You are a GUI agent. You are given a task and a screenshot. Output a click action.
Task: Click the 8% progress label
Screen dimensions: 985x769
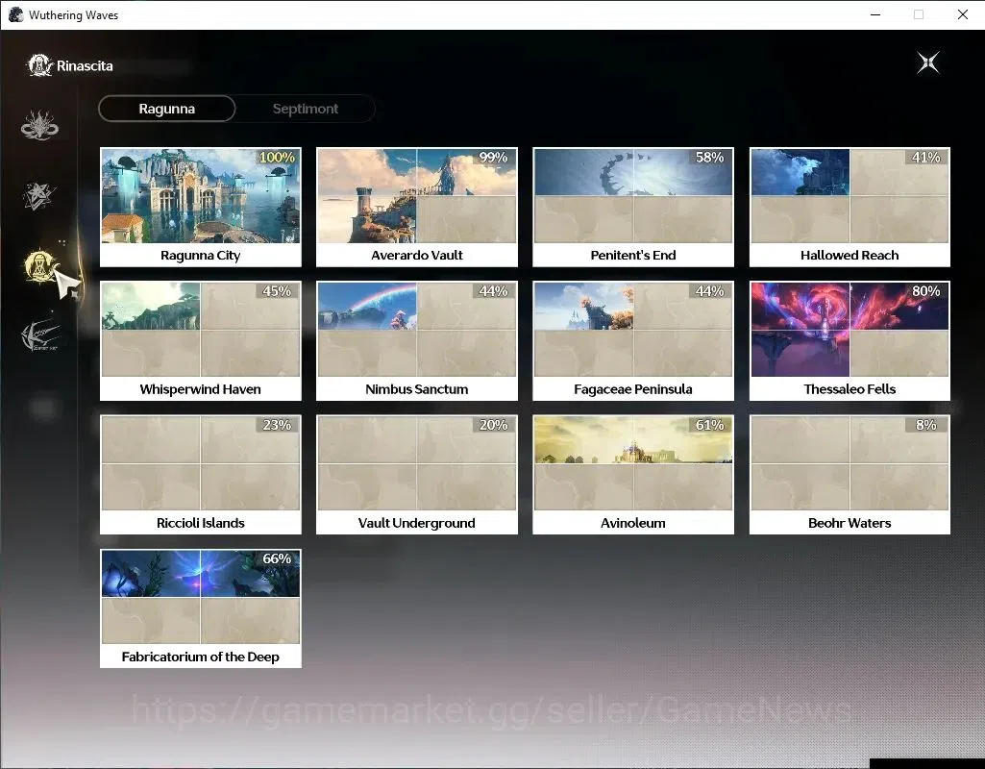click(x=926, y=425)
